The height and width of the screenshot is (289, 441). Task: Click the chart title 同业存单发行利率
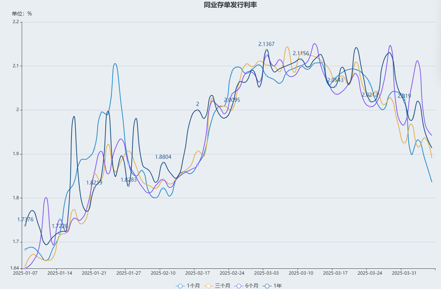pyautogui.click(x=230, y=5)
